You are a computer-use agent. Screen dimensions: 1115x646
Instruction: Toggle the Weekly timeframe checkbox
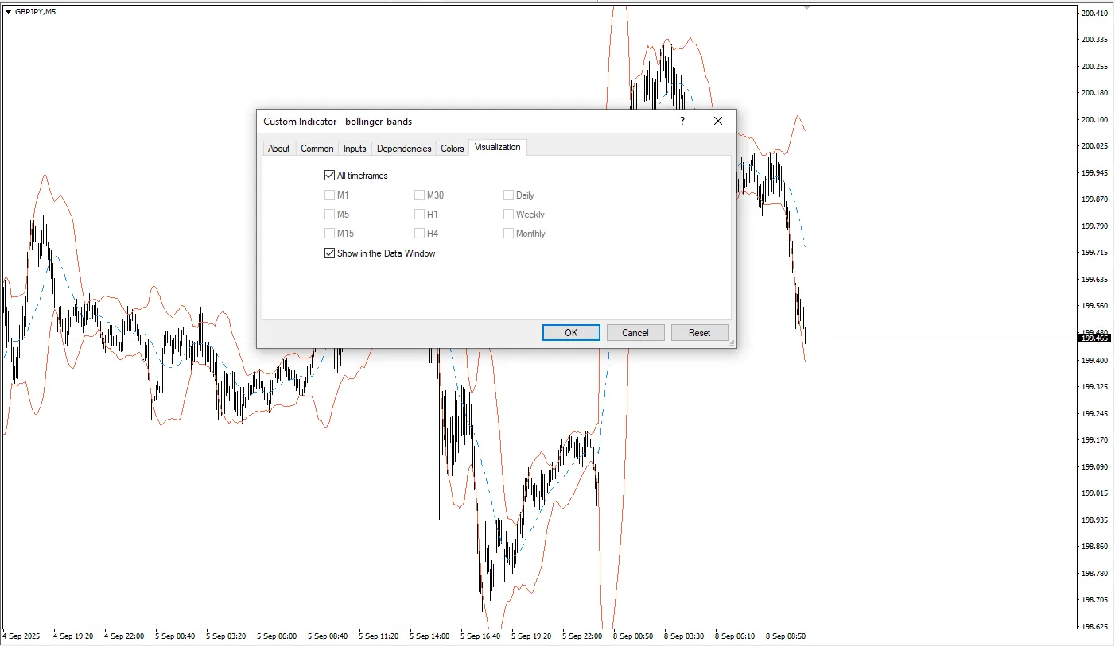click(509, 215)
